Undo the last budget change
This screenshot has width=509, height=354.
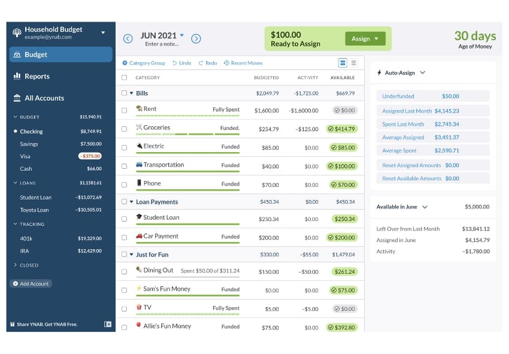183,62
